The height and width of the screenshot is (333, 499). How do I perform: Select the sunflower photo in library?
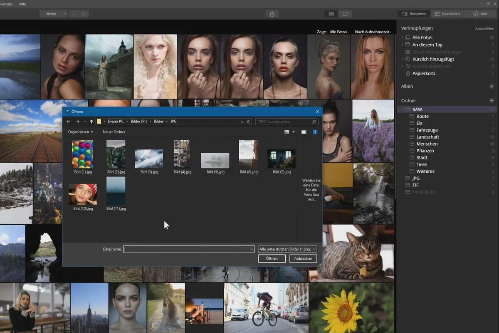352,308
